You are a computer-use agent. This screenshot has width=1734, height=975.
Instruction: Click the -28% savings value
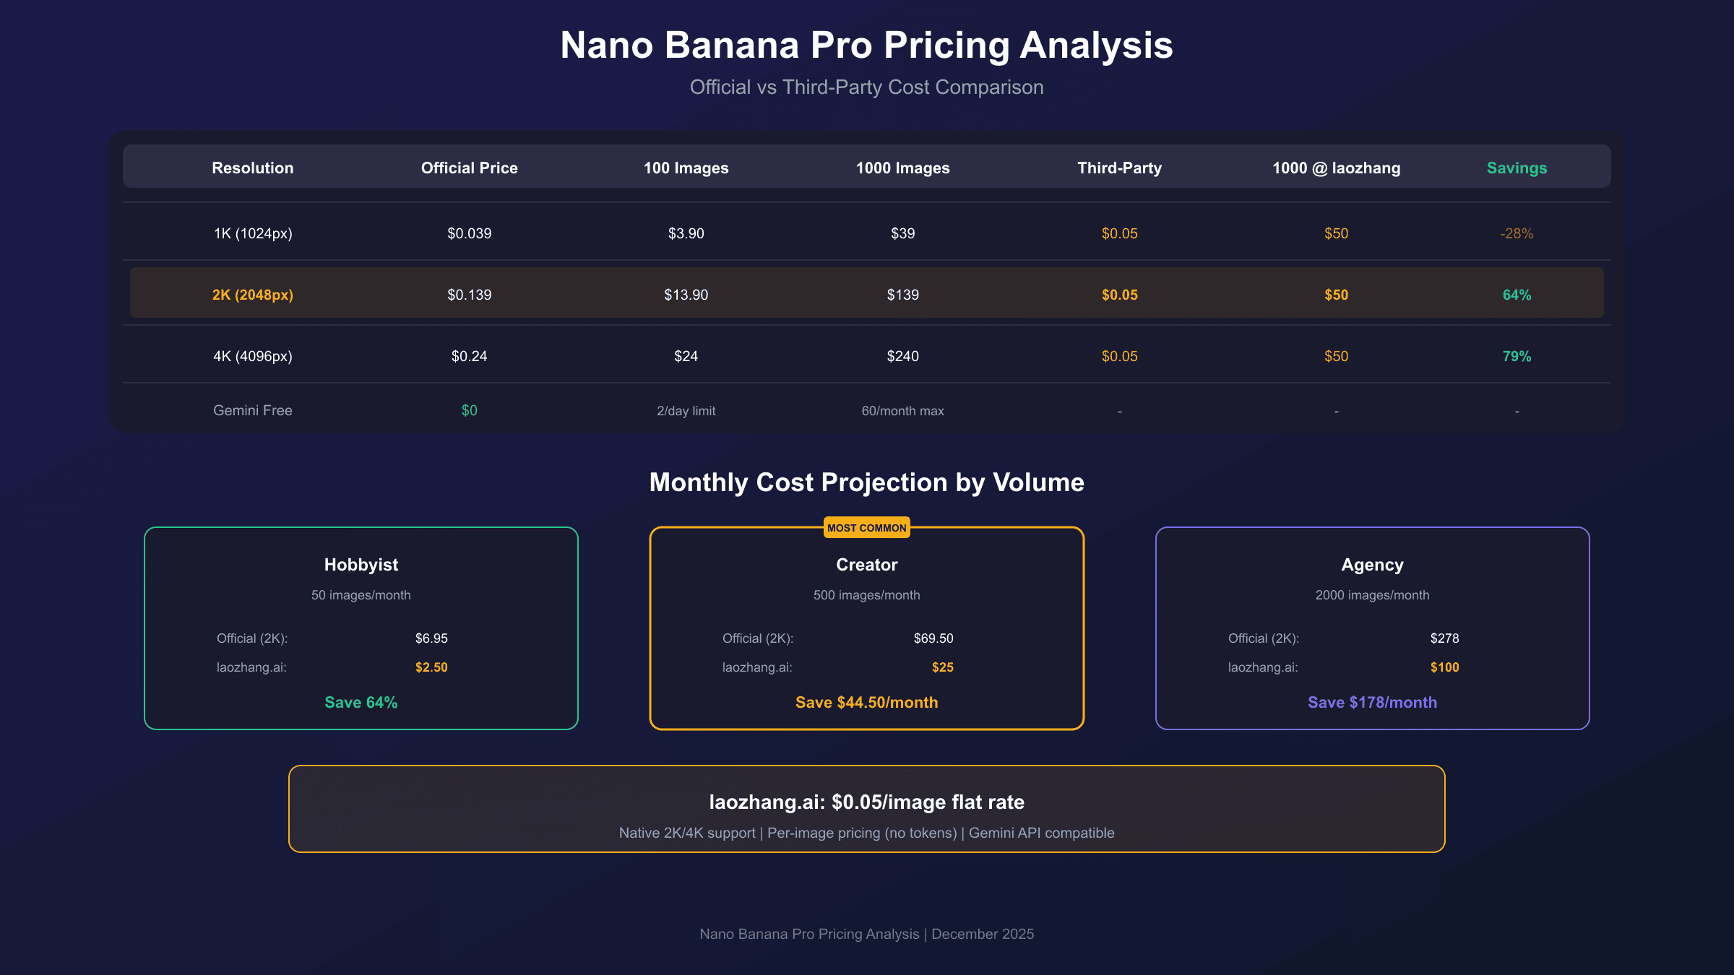[1517, 233]
